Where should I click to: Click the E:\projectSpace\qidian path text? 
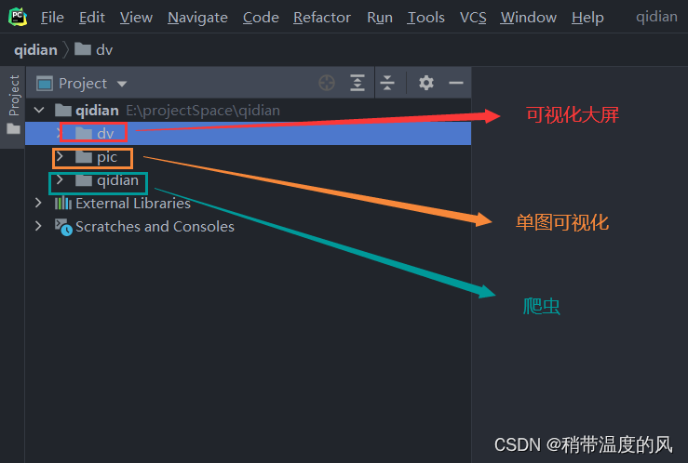click(203, 111)
